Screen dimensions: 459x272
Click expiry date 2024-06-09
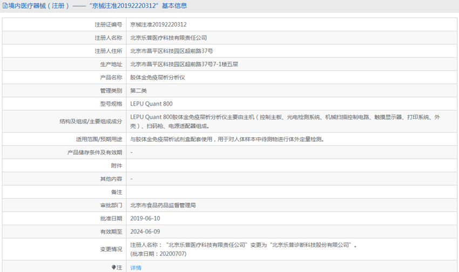pos(145,232)
